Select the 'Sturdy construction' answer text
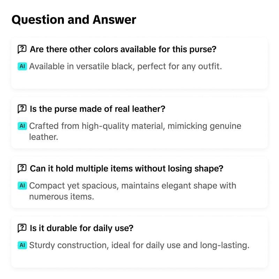The width and height of the screenshot is (279, 279). [139, 246]
